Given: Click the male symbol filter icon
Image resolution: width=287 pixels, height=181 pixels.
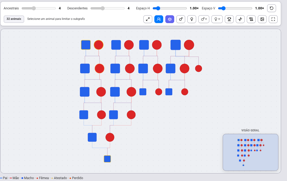Looking at the screenshot, I should (x=181, y=19).
